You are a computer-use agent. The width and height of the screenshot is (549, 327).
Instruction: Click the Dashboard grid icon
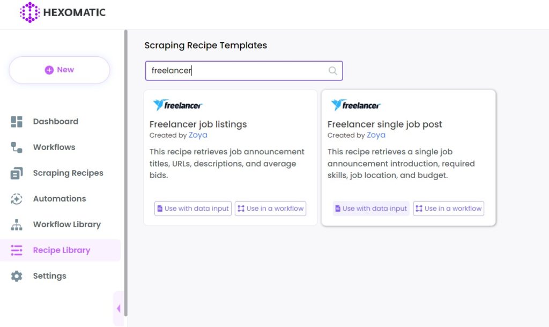coord(17,122)
